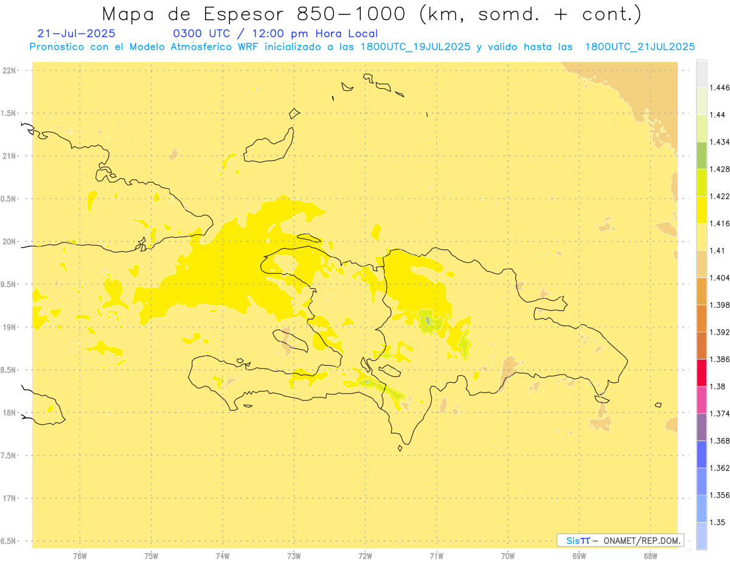Select the '1.35' colorbar label
The image size is (730, 564).
tap(717, 522)
